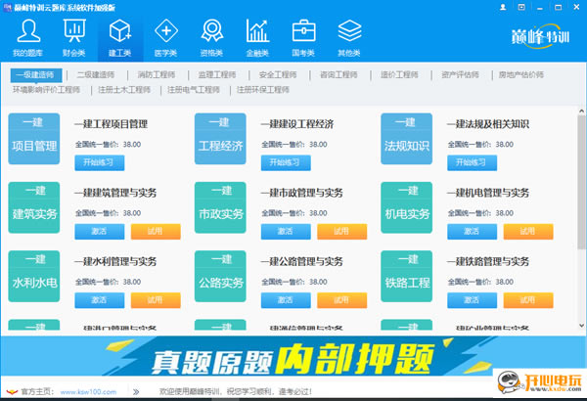Click the 一建 市政实务 tile
The image size is (587, 401).
[220, 207]
